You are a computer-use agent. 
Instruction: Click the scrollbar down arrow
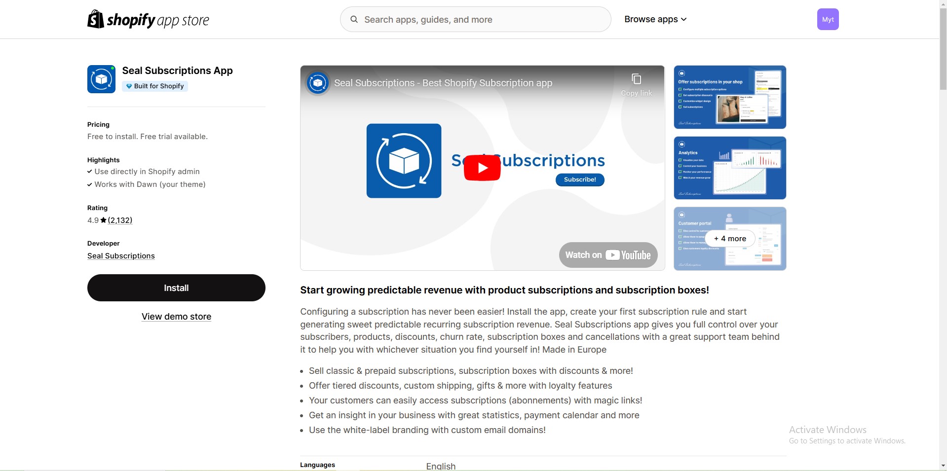tap(943, 466)
